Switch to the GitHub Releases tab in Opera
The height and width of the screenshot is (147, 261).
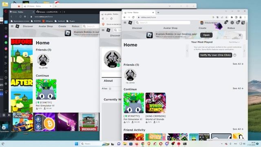tap(49, 12)
